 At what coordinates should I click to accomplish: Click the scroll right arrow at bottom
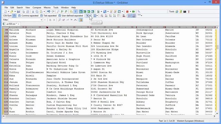tap(214, 116)
